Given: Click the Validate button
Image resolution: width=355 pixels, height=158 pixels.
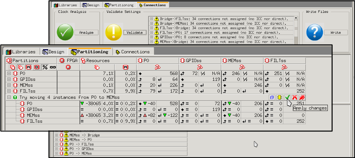Looking at the screenshot, I should click(135, 33).
